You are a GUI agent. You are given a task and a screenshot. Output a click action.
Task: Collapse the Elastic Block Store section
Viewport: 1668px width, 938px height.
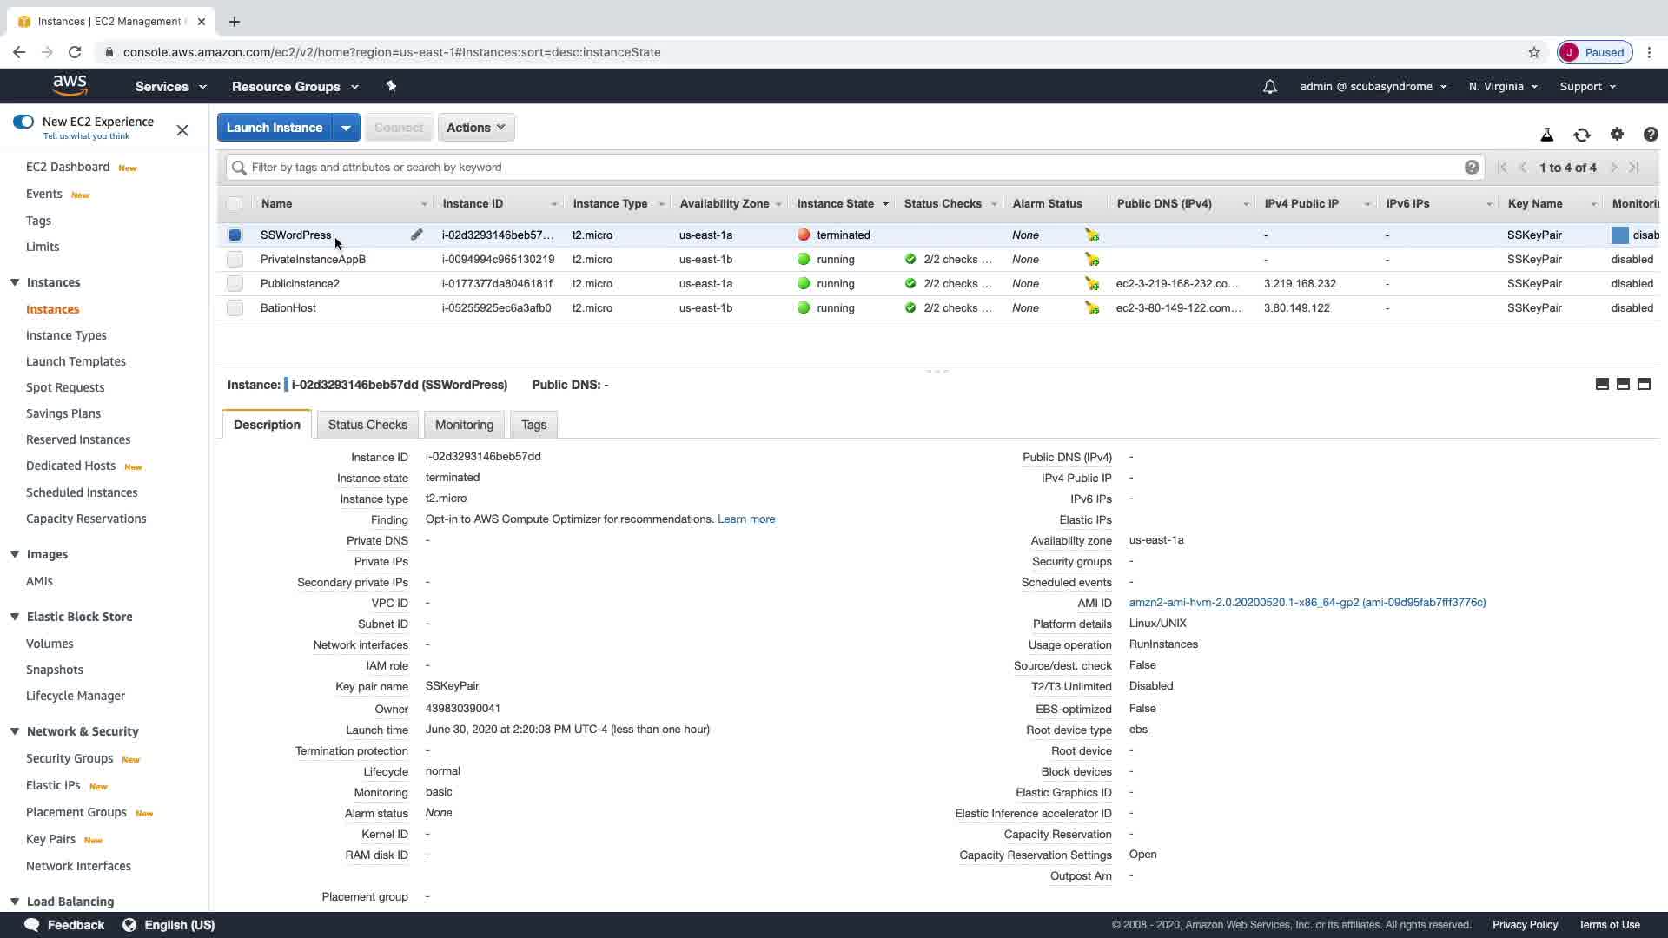15,617
